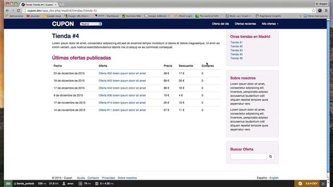333x187 pixels.
Task: Open a new browser tab
Action: 62,5
